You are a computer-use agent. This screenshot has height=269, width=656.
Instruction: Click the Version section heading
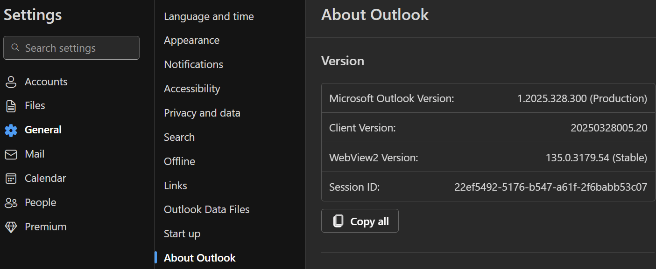(343, 61)
